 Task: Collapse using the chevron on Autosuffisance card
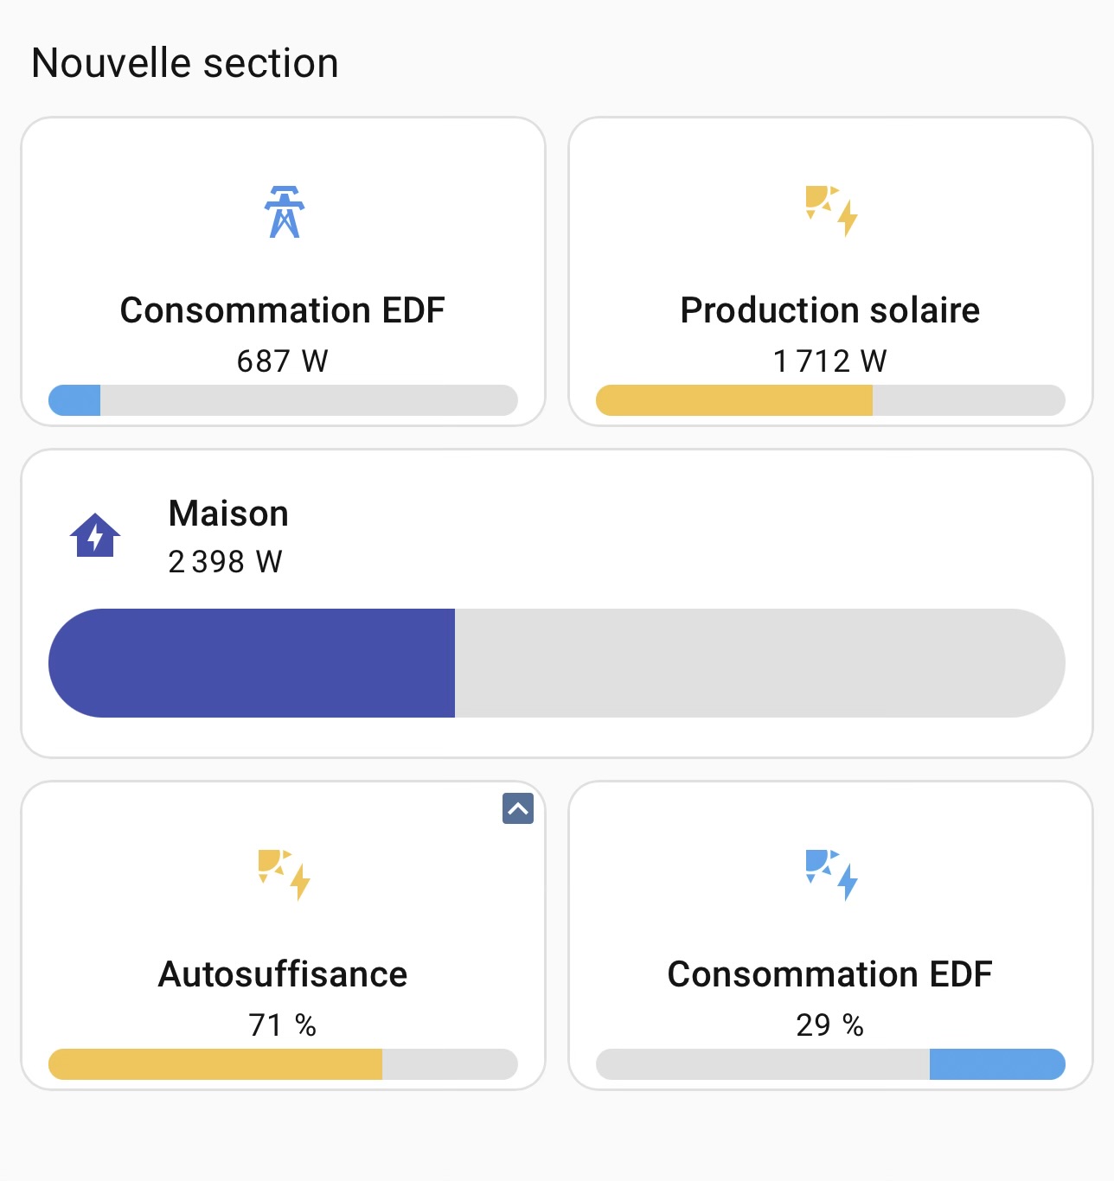[x=518, y=808]
